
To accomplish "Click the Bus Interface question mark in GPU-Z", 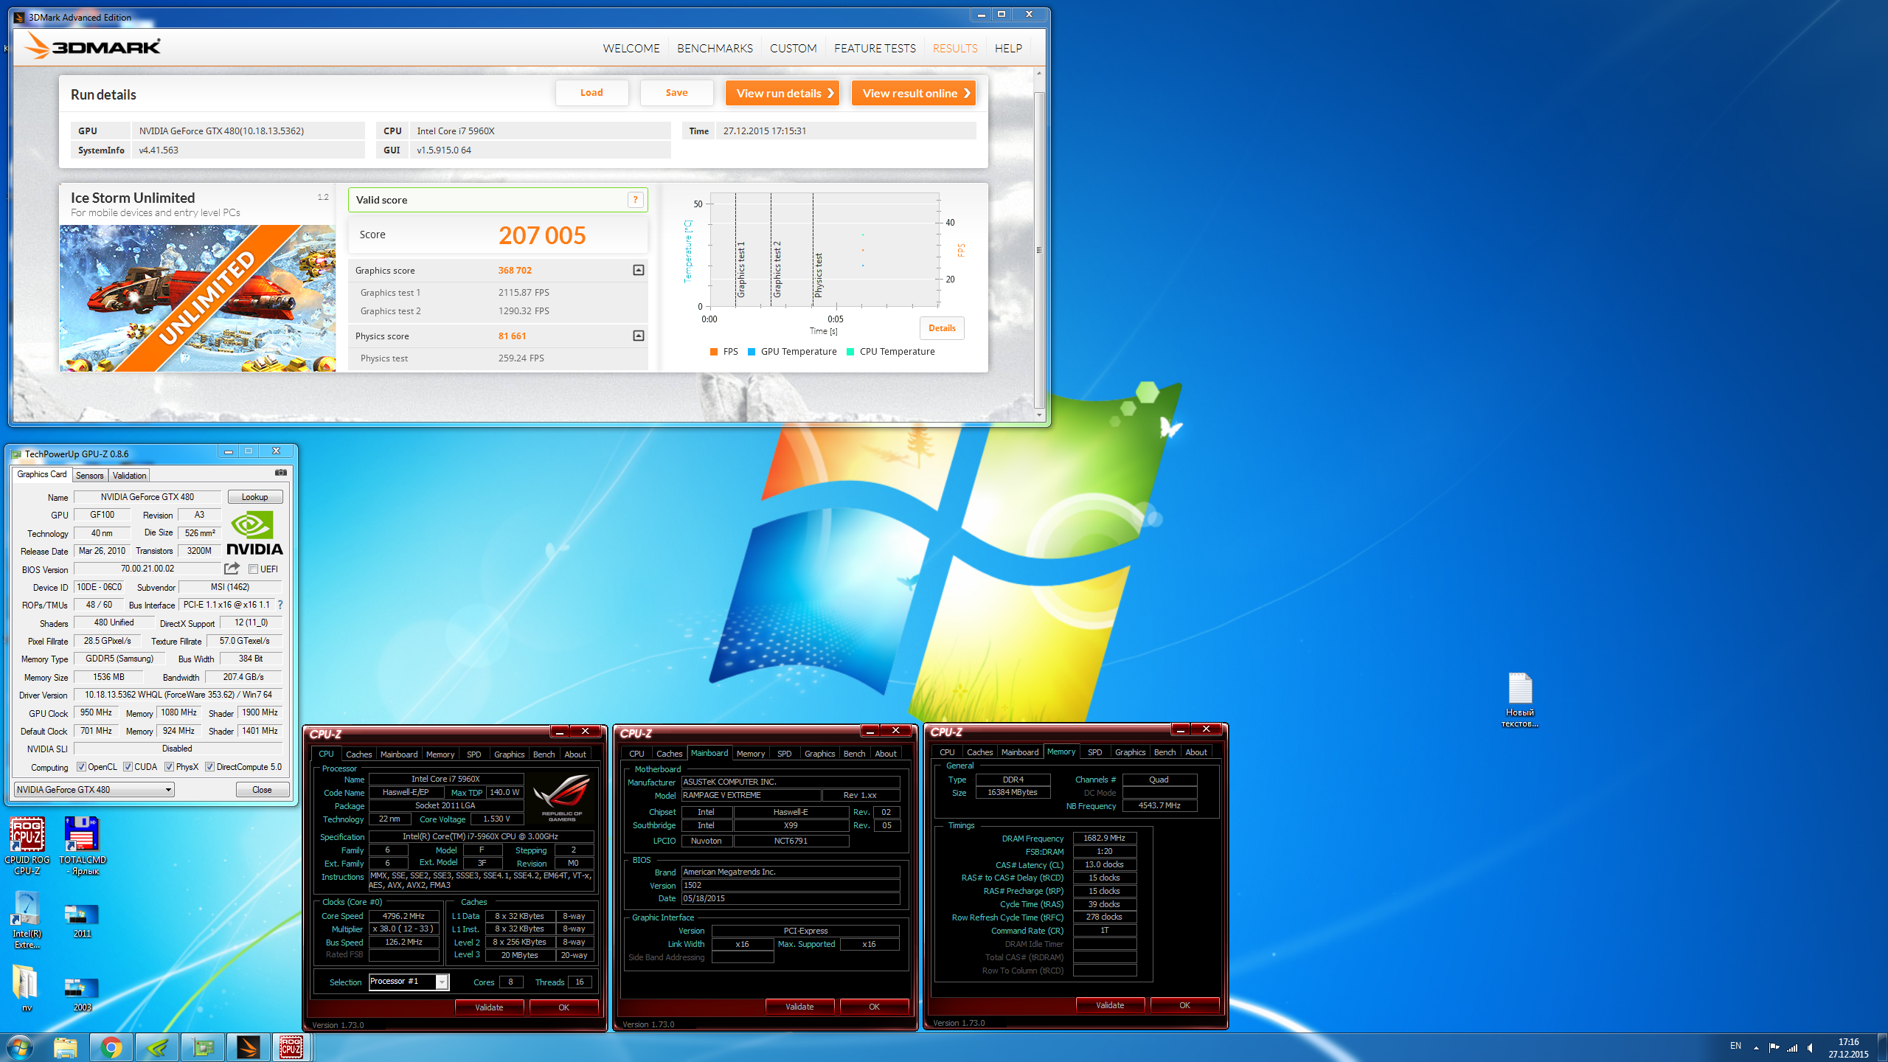I will pyautogui.click(x=280, y=605).
